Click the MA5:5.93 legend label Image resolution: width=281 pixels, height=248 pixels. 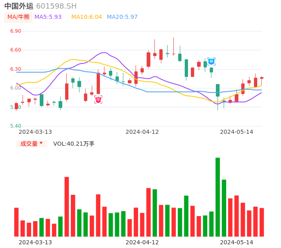48,17
